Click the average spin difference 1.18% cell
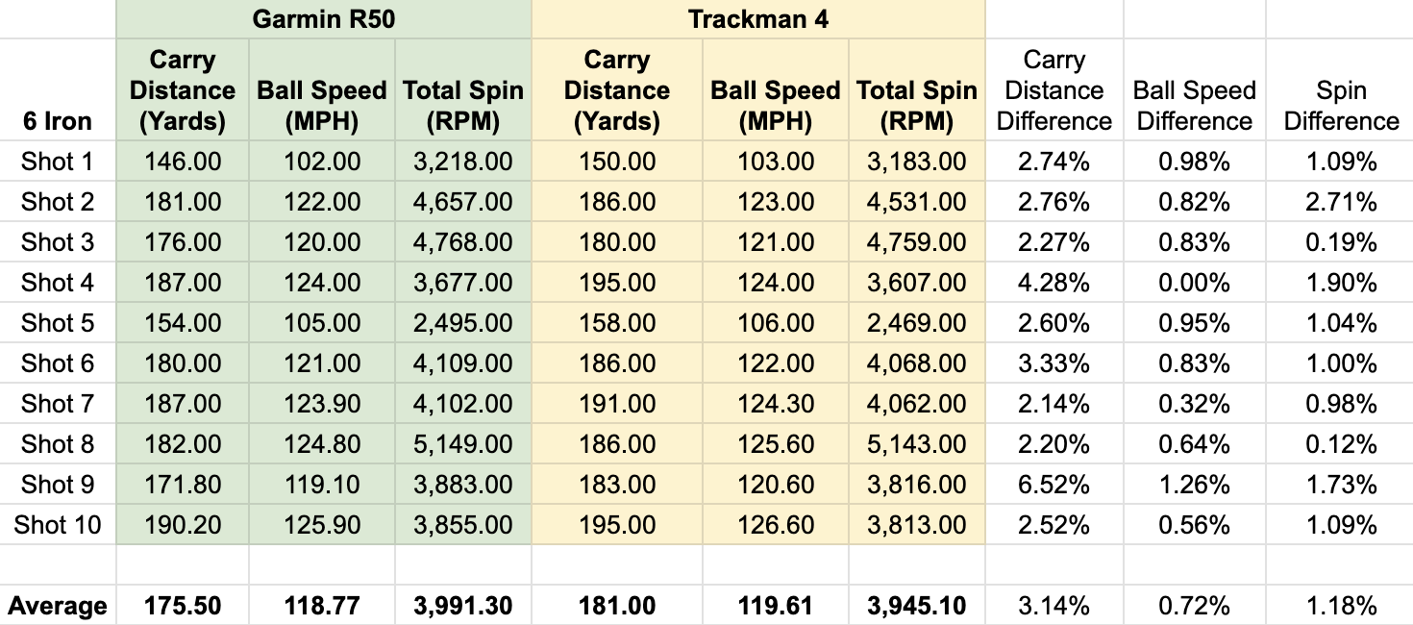Image resolution: width=1413 pixels, height=625 pixels. pos(1341,606)
